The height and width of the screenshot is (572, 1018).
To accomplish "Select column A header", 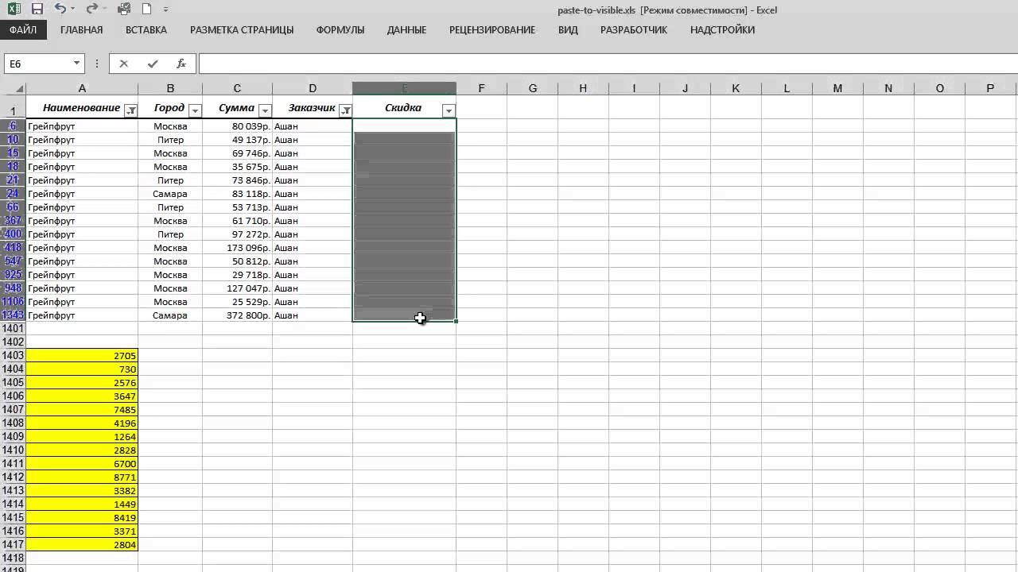I will tap(82, 88).
